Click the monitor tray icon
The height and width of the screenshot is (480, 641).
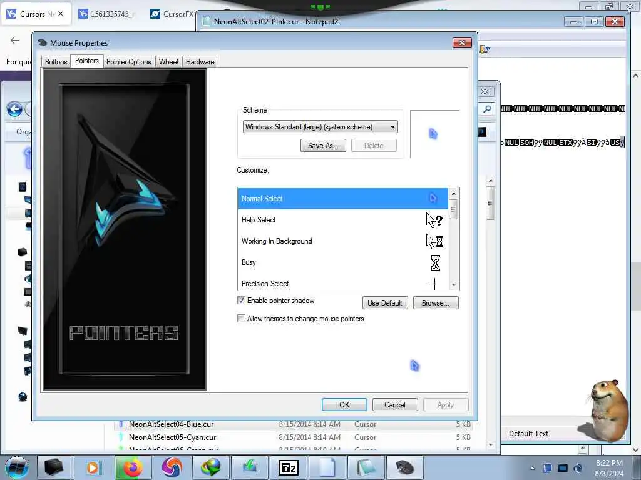(563, 468)
